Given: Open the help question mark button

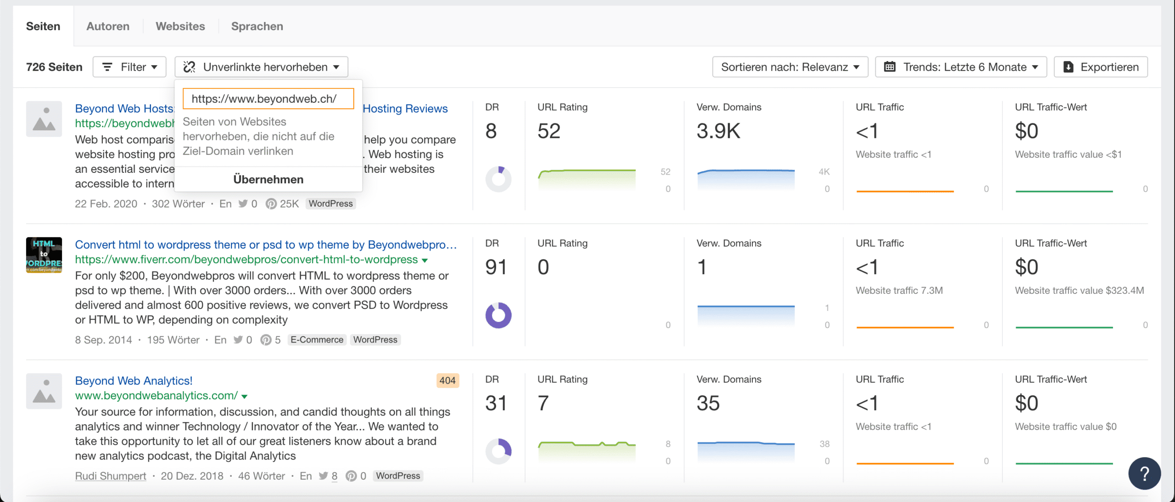Looking at the screenshot, I should coord(1144,473).
